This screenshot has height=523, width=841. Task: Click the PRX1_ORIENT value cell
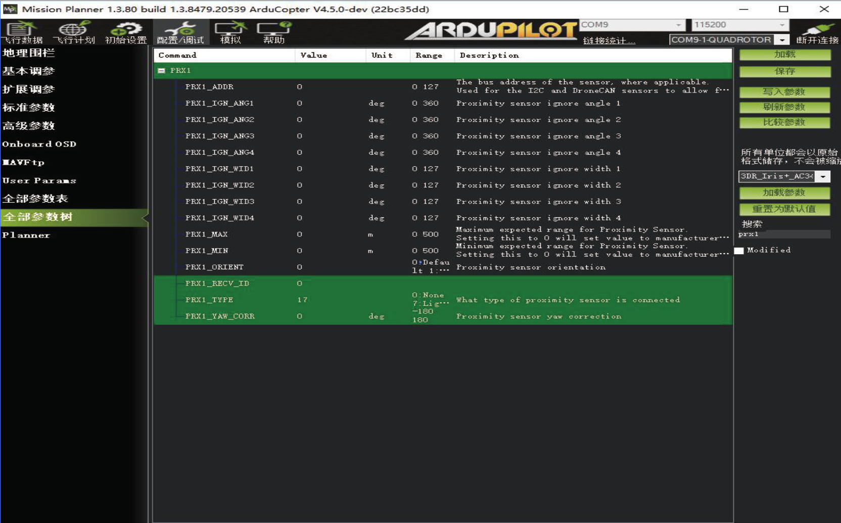(x=300, y=267)
